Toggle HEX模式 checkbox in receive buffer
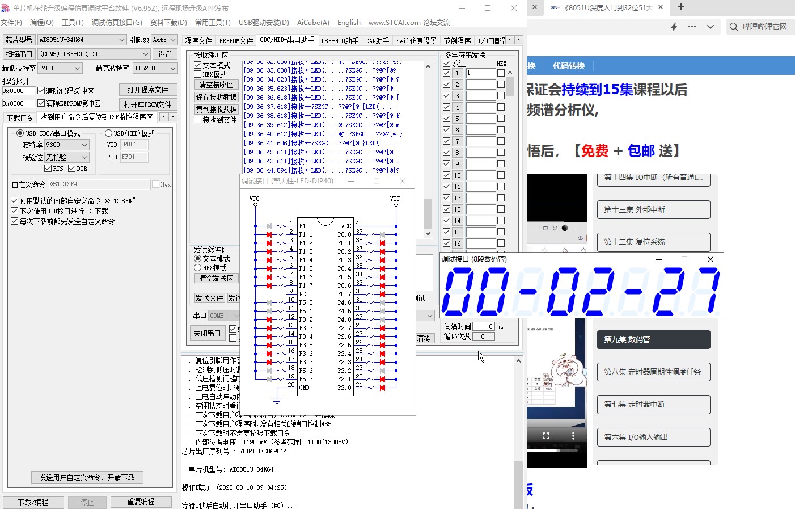 click(198, 74)
